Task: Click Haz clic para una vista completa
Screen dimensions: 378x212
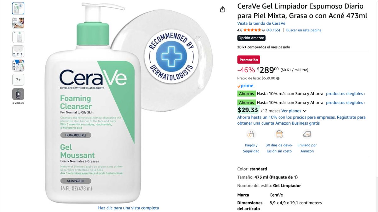Action: 129,208
